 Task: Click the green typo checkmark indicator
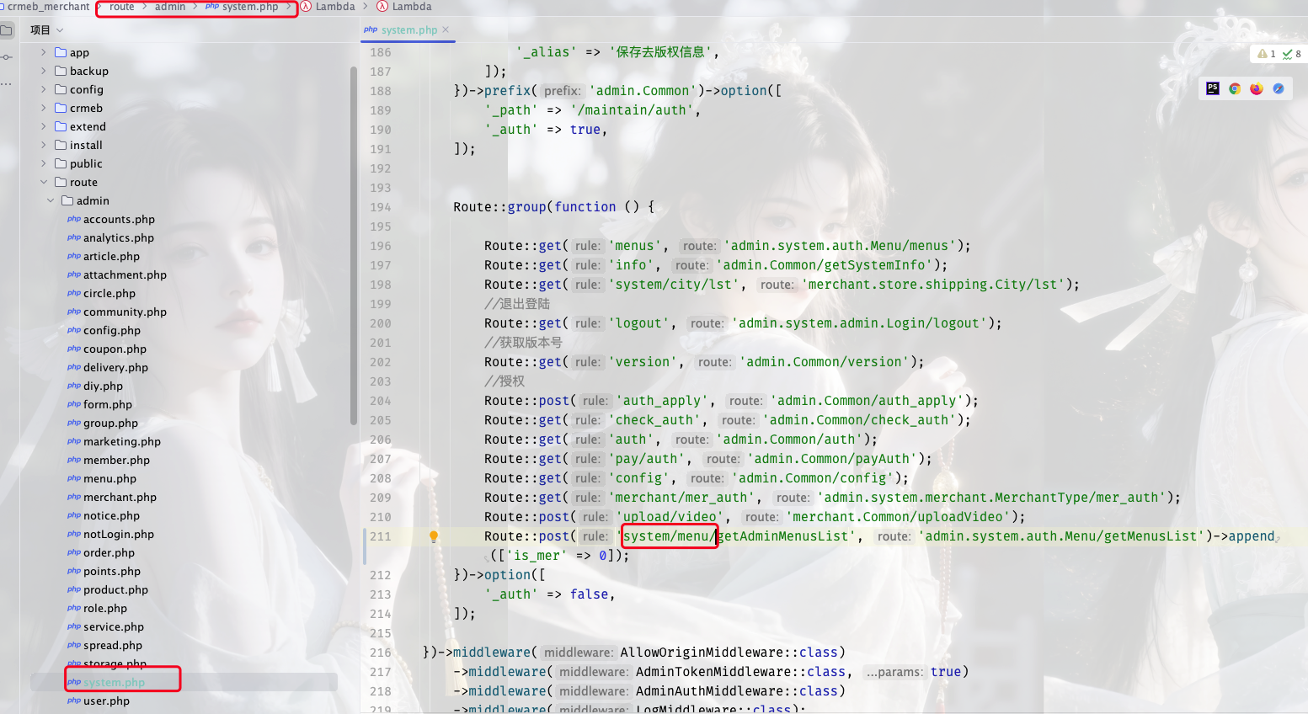pyautogui.click(x=1292, y=54)
